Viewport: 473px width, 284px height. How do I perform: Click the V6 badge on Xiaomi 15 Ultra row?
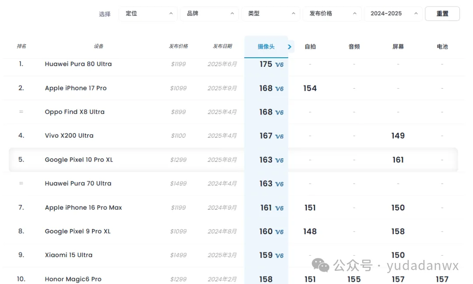tap(279, 256)
